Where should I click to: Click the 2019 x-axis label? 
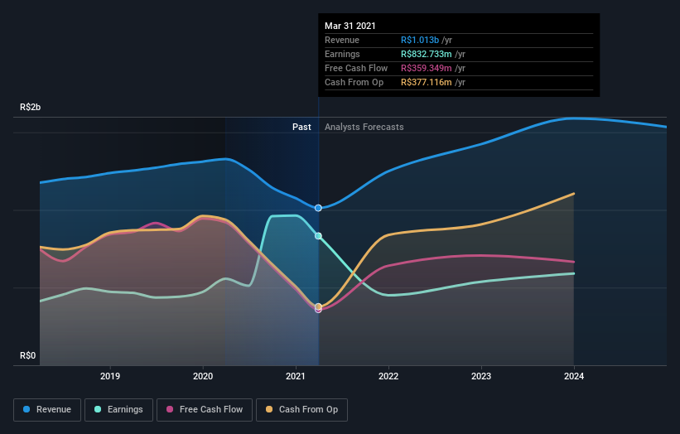[x=110, y=376]
